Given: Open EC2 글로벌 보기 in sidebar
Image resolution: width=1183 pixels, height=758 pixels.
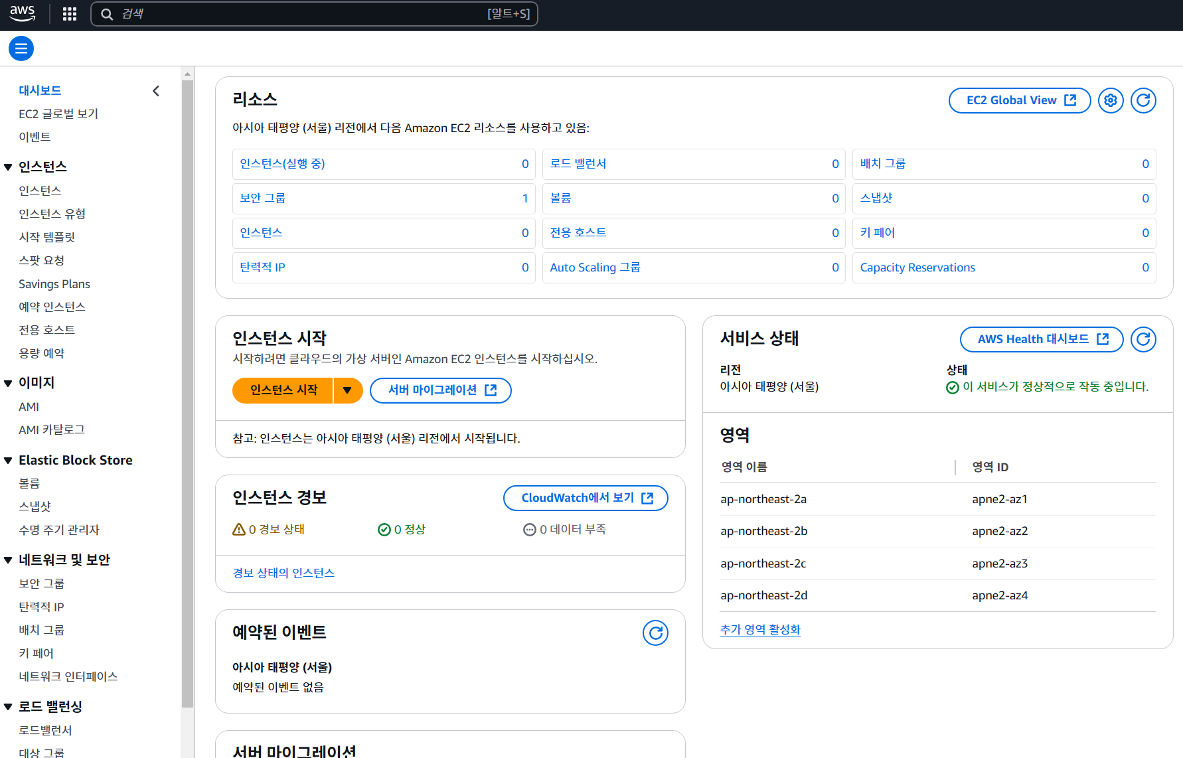Looking at the screenshot, I should [x=58, y=114].
